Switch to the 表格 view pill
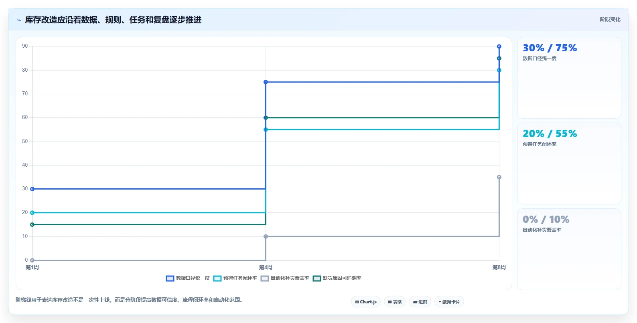Image resolution: width=637 pixels, height=323 pixels. click(395, 302)
